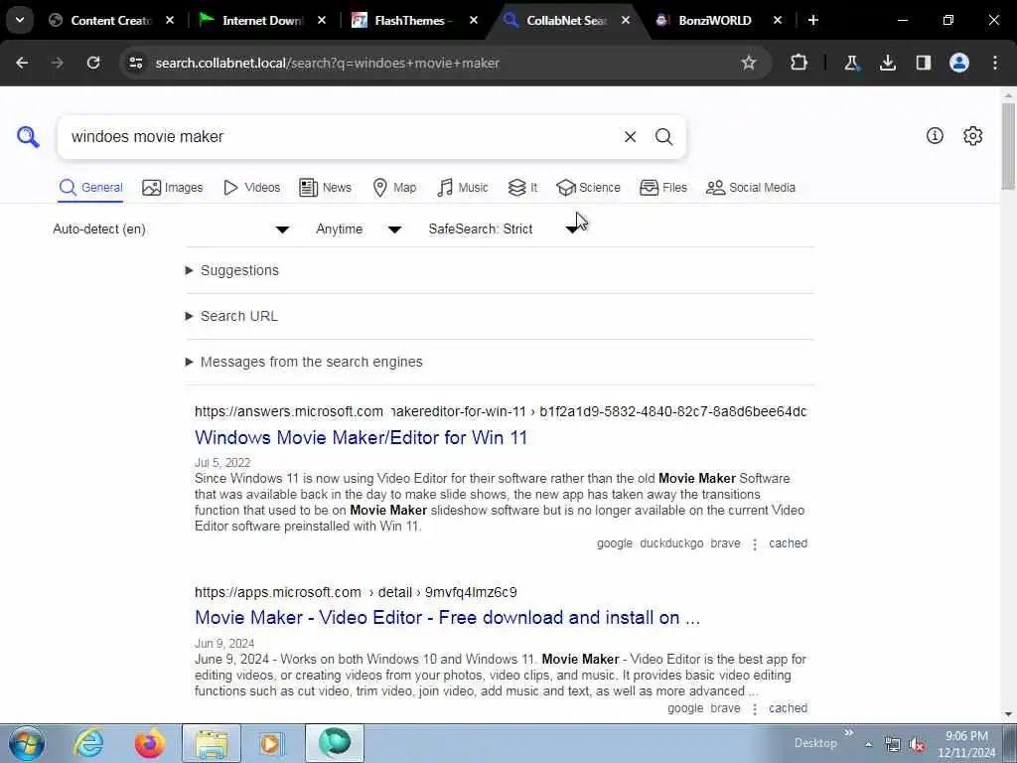Open the Chrome three-dot menu
The width and height of the screenshot is (1017, 763).
(x=995, y=63)
